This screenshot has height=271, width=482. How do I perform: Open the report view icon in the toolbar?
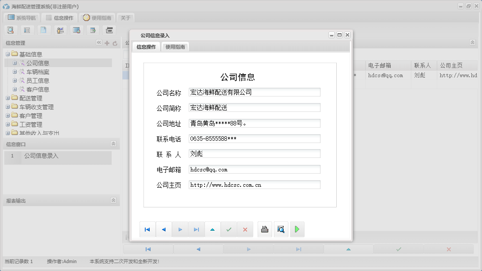tap(27, 30)
